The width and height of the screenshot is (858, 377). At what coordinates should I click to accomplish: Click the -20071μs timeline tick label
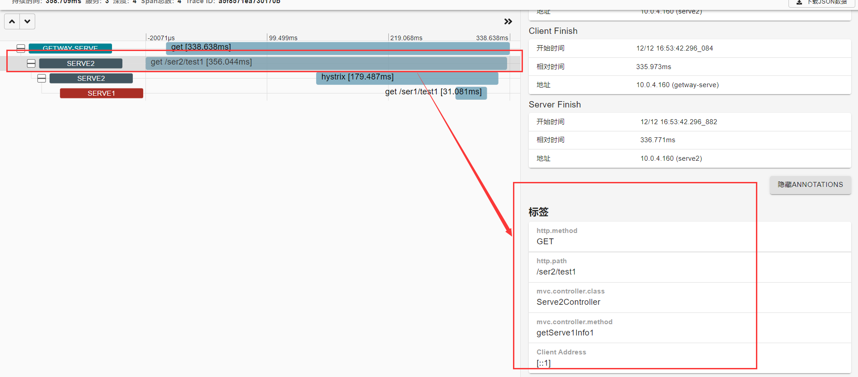tap(162, 38)
